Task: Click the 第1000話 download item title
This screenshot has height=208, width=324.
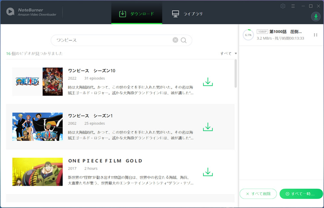Action: click(x=286, y=31)
